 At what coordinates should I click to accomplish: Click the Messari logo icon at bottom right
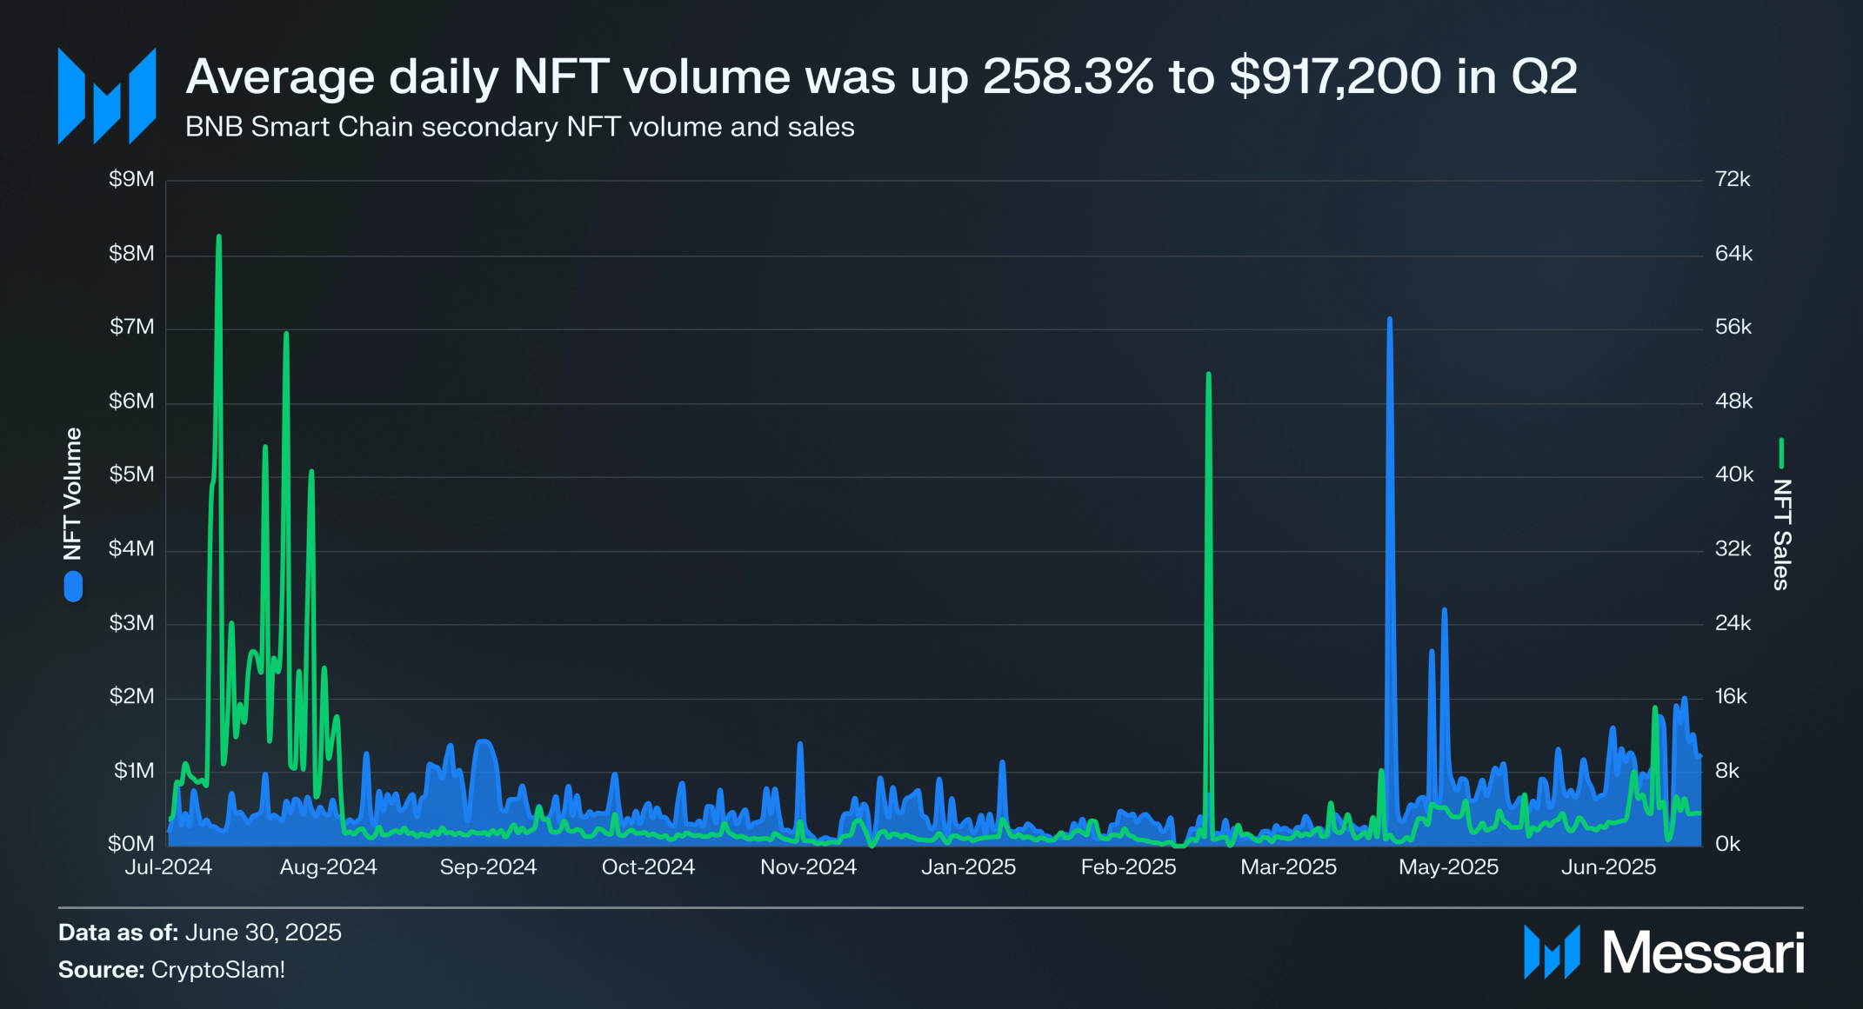point(1552,952)
